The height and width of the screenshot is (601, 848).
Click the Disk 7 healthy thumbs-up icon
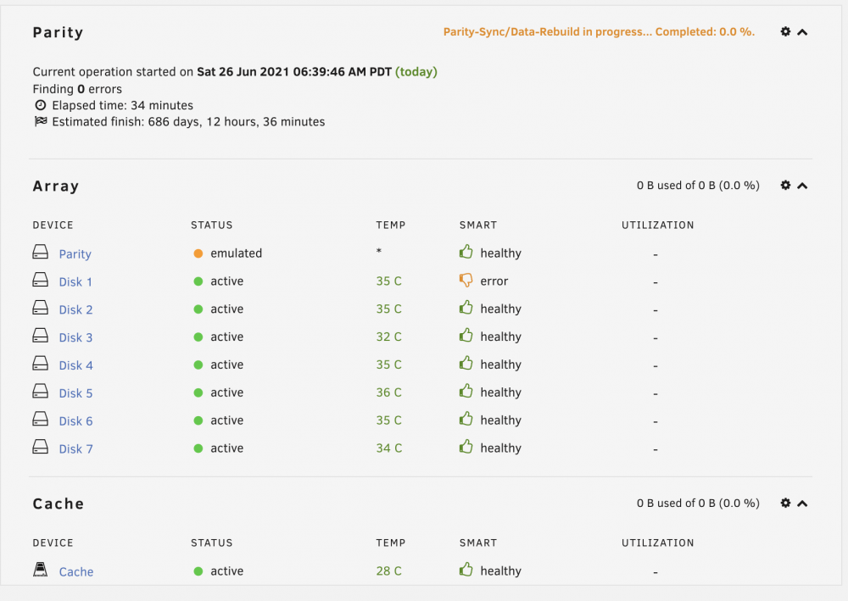pyautogui.click(x=466, y=447)
